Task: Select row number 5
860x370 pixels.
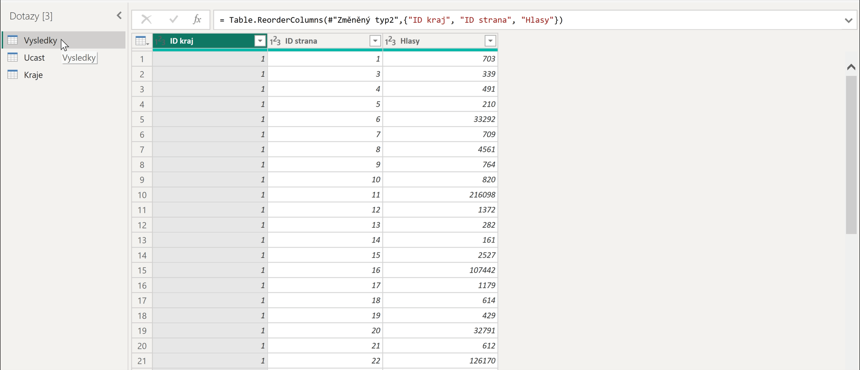Action: (x=142, y=119)
